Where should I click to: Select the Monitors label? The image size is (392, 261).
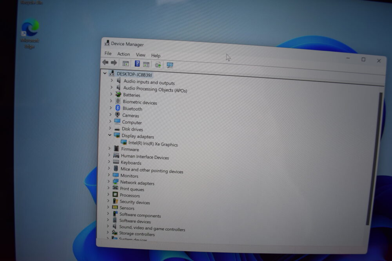pyautogui.click(x=129, y=176)
